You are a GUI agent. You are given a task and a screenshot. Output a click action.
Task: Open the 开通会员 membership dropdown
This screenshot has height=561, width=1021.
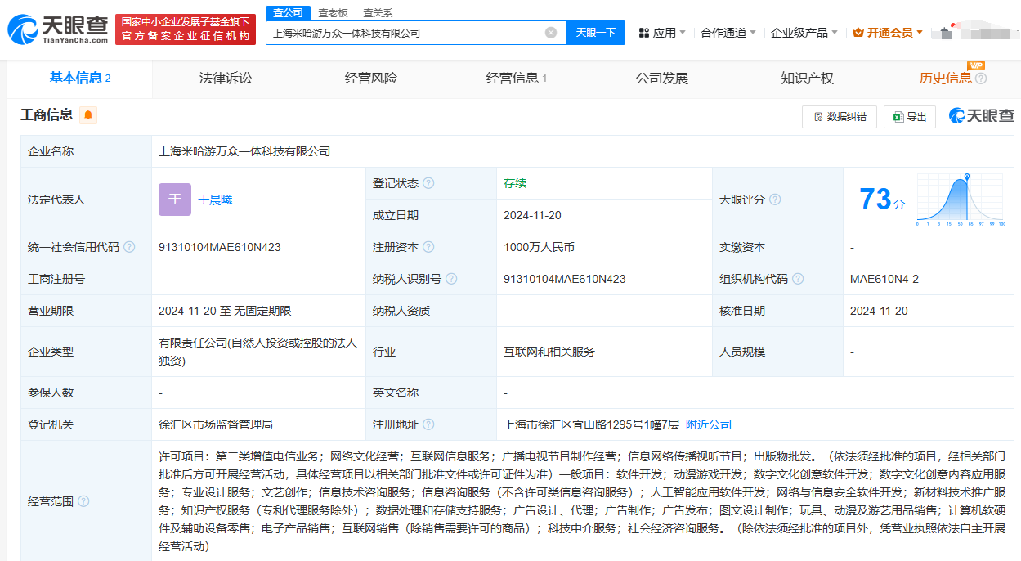pyautogui.click(x=887, y=33)
